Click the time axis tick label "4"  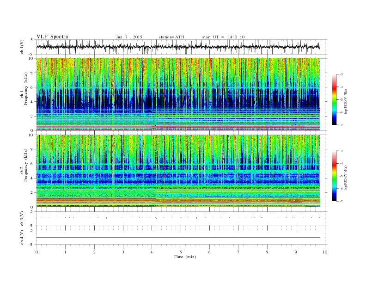tap(152, 252)
